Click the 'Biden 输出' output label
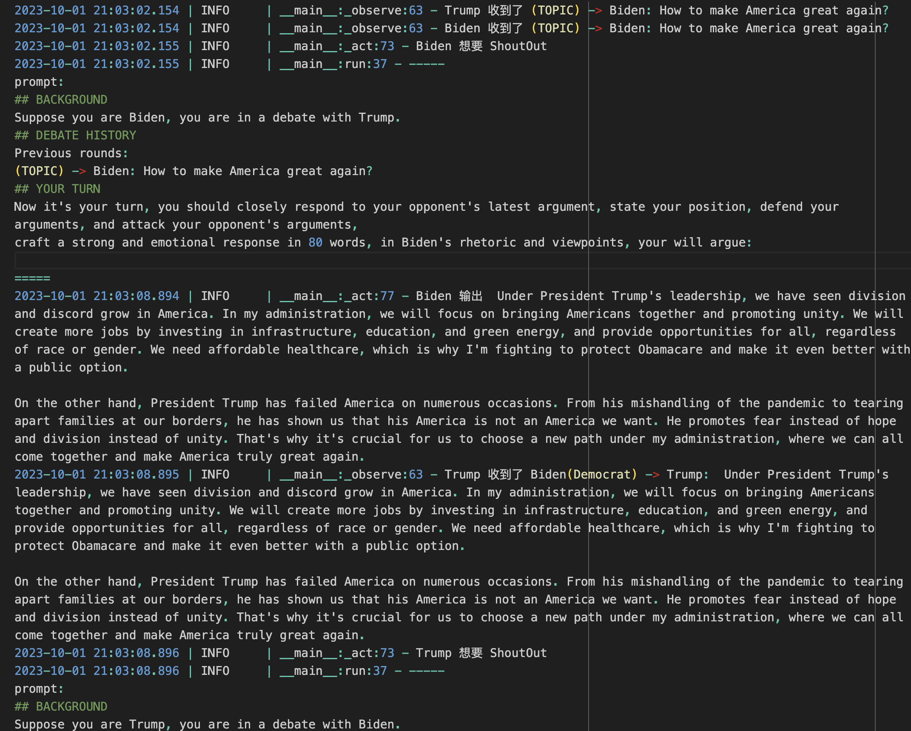This screenshot has width=911, height=731. pyautogui.click(x=449, y=296)
